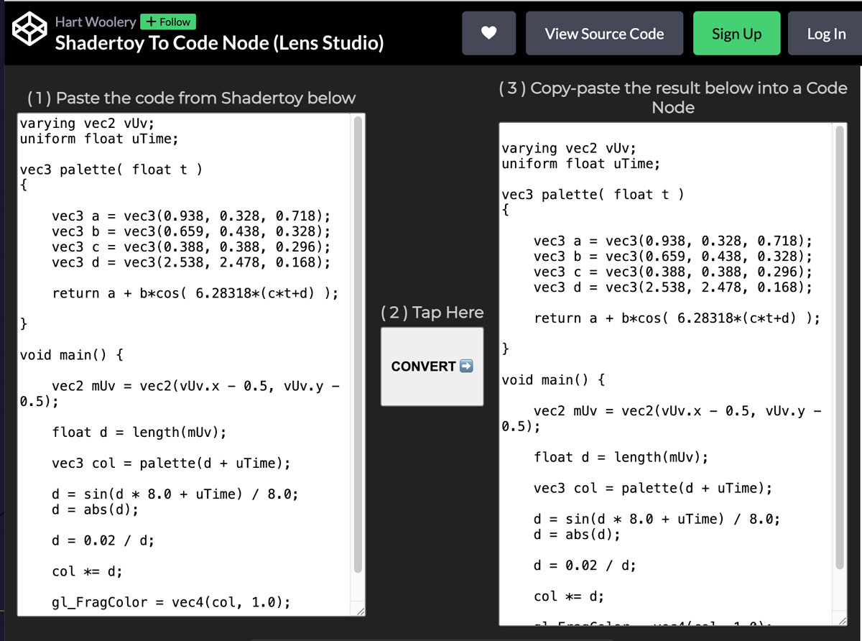Viewport: 862px width, 641px height.
Task: Open the Hart Woolery author profile link
Action: click(96, 22)
